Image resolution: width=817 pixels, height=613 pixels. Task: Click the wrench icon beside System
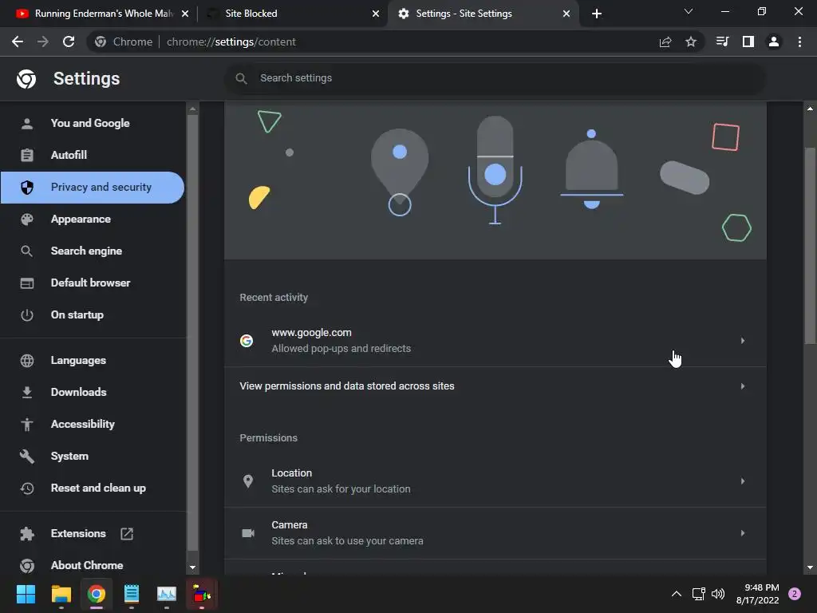pyautogui.click(x=27, y=456)
